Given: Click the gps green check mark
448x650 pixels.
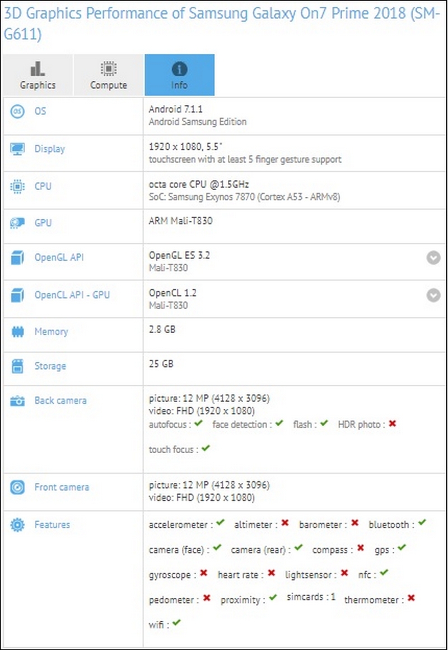Looking at the screenshot, I should [x=402, y=548].
